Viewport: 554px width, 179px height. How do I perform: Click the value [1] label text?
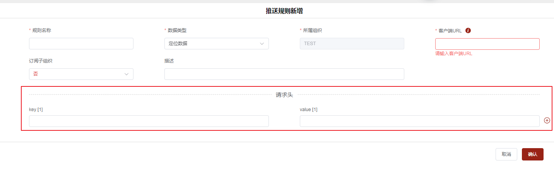308,110
